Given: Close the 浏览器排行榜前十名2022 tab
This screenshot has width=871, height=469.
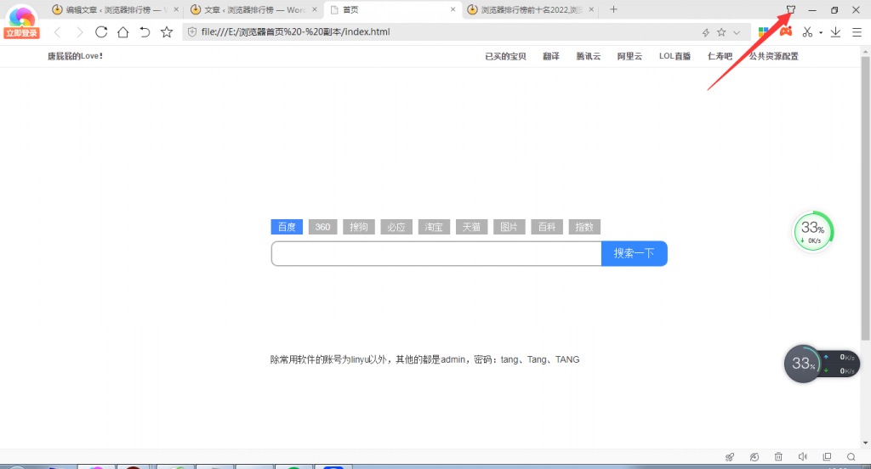Looking at the screenshot, I should click(591, 9).
